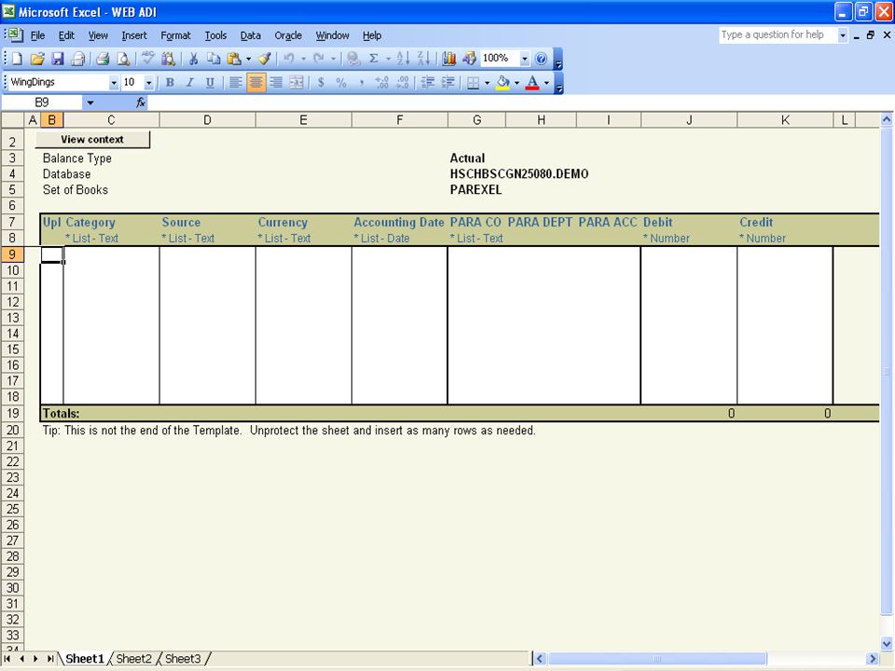Open the Data menu
895x671 pixels.
pos(250,35)
